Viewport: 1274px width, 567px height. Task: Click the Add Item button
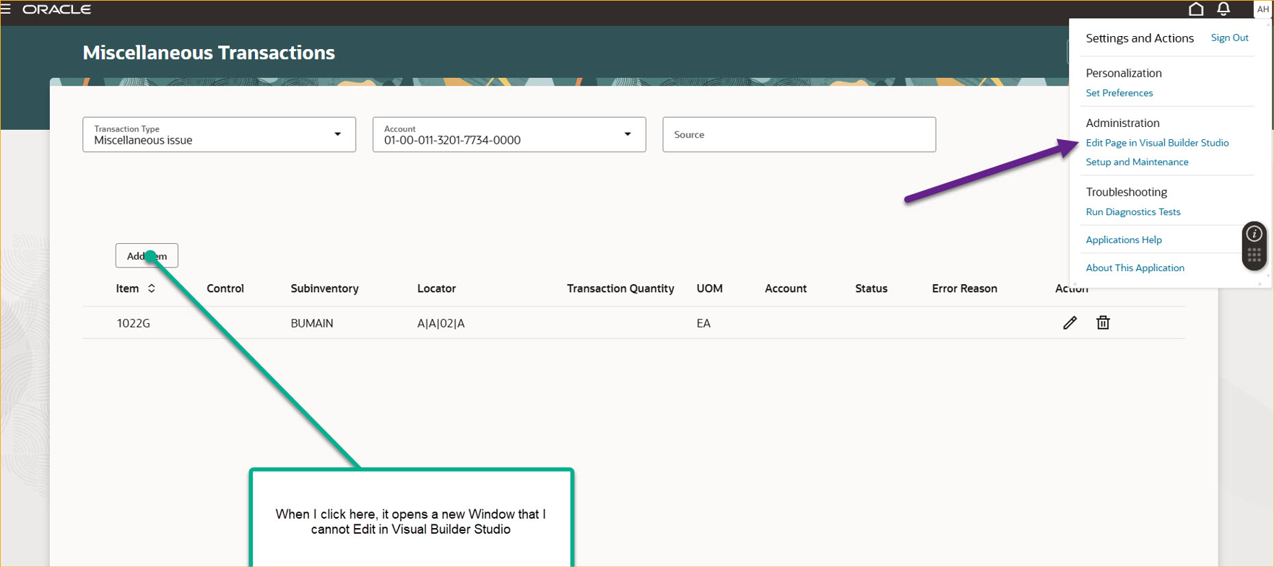pyautogui.click(x=147, y=255)
